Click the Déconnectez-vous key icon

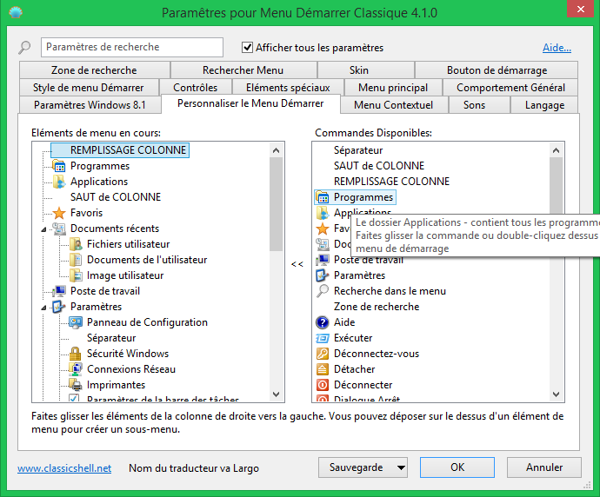tap(323, 354)
